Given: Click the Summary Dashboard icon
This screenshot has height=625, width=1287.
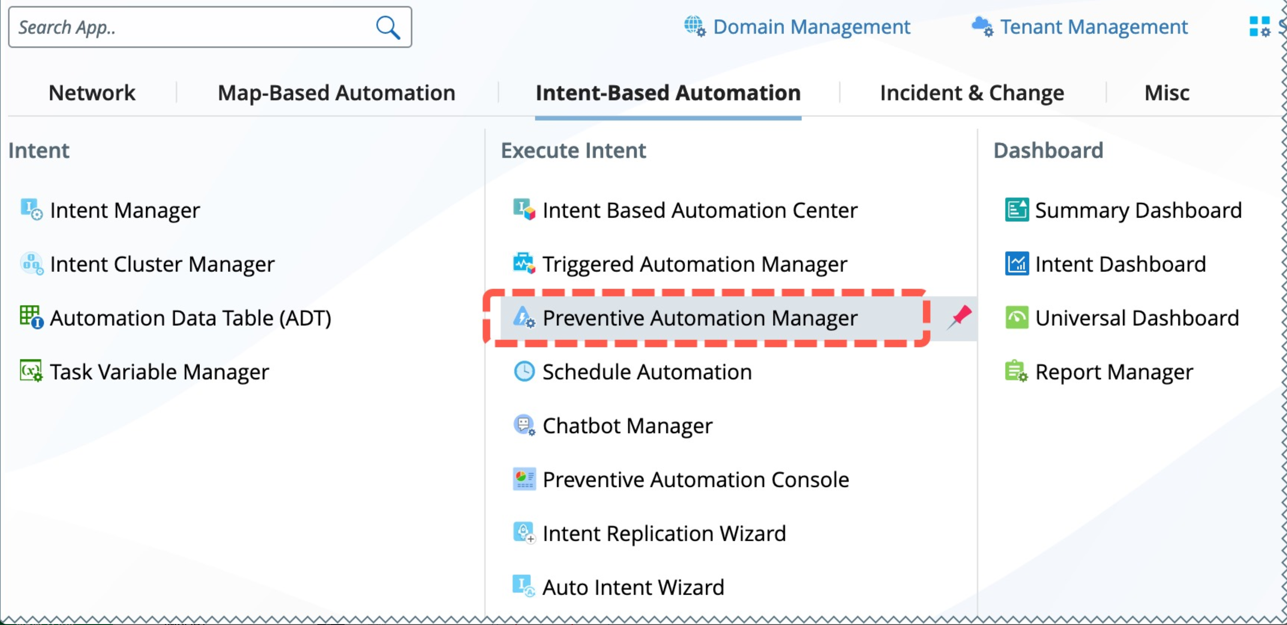Looking at the screenshot, I should pyautogui.click(x=1016, y=210).
